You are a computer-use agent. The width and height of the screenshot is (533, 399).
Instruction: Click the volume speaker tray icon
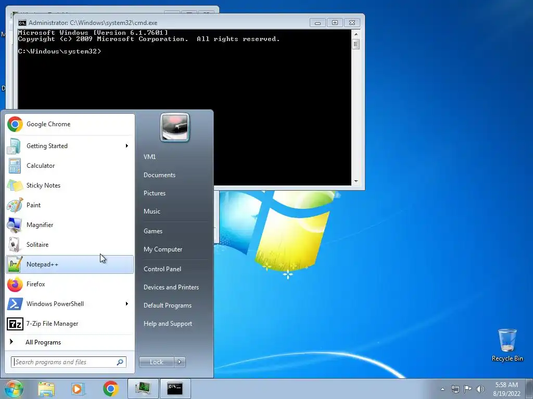(480, 389)
